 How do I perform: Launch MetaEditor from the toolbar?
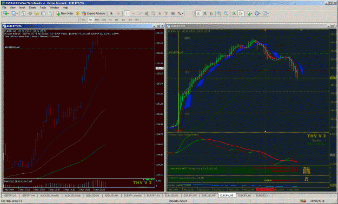pyautogui.click(x=77, y=13)
